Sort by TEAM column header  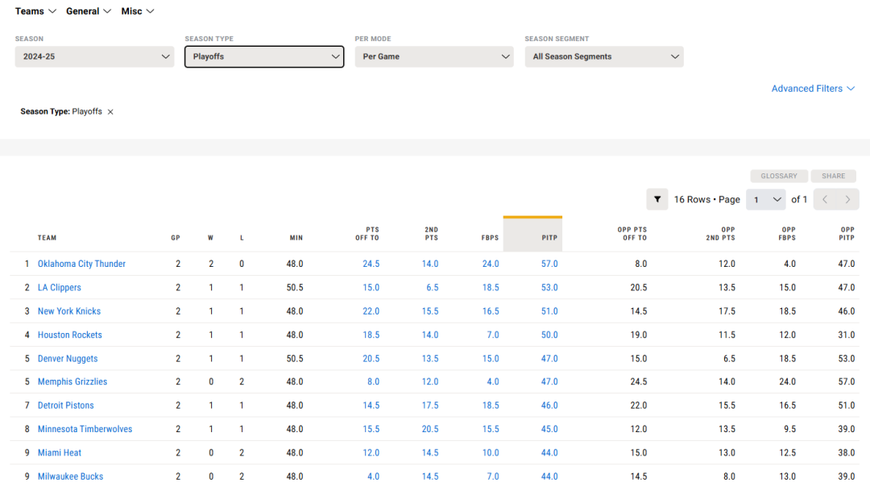48,238
